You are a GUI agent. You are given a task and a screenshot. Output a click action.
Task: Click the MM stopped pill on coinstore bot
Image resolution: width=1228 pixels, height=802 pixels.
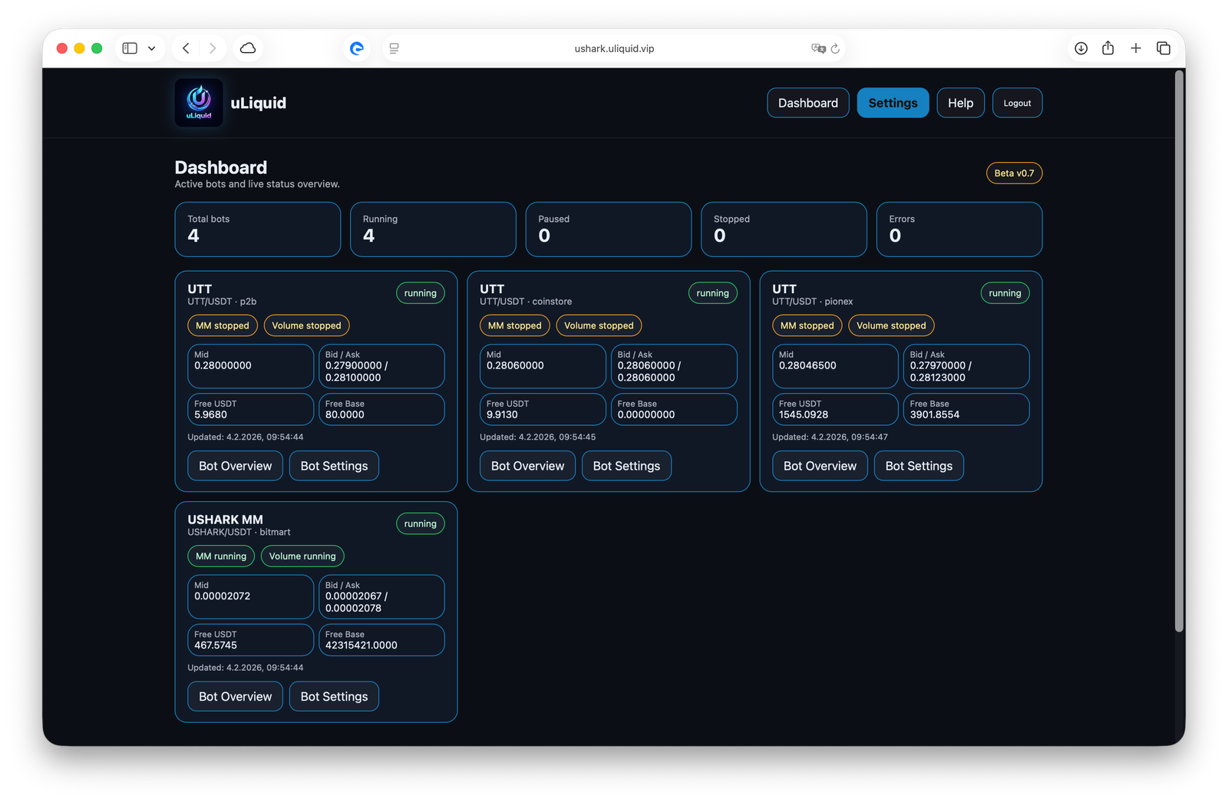(514, 325)
